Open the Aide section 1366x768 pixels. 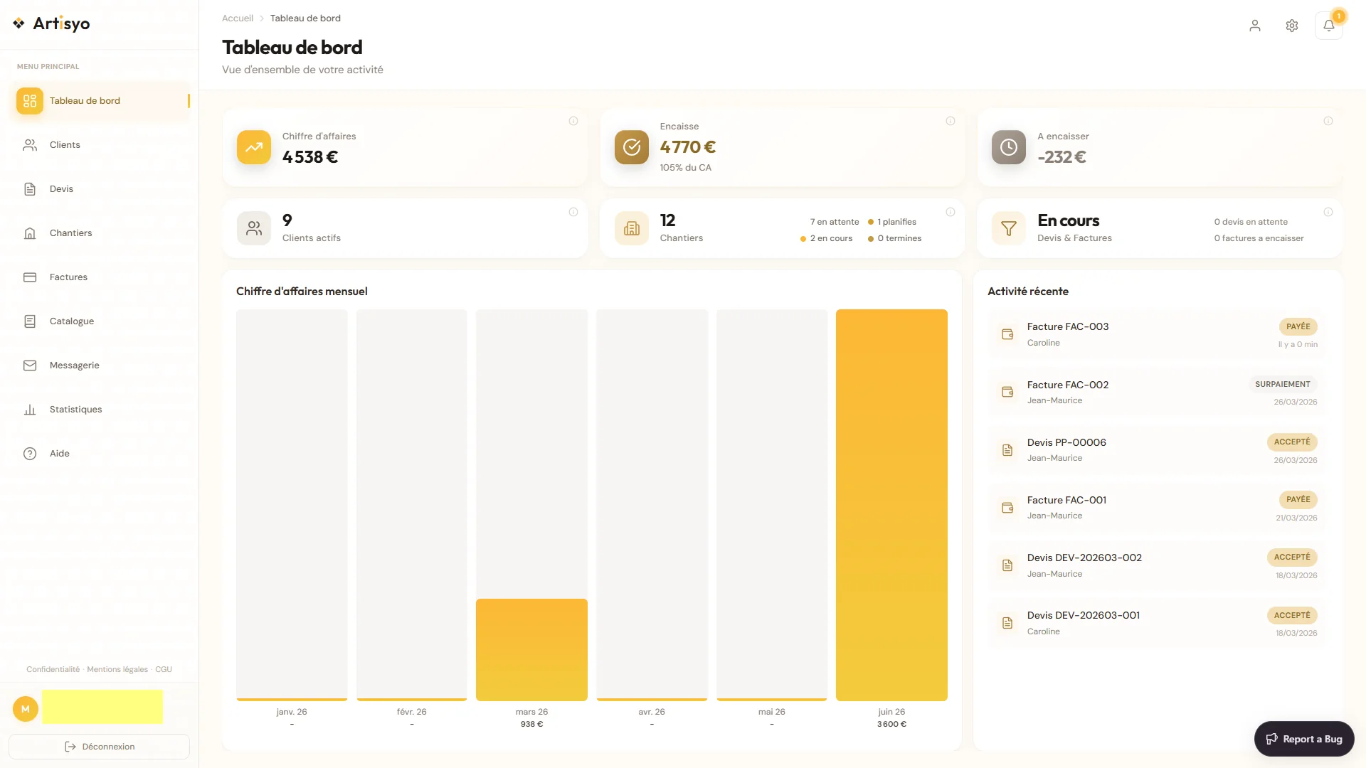click(100, 454)
